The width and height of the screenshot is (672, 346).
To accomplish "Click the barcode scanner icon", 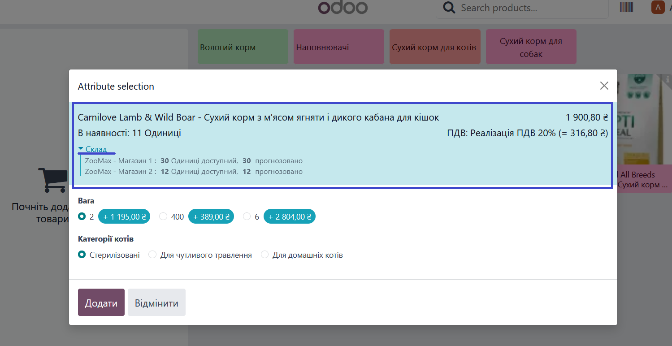I will pyautogui.click(x=626, y=7).
